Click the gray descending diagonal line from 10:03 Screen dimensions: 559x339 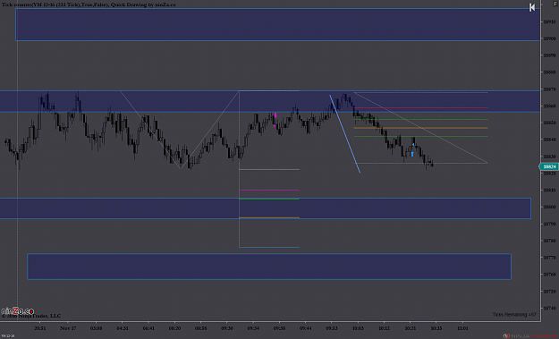tap(420, 128)
